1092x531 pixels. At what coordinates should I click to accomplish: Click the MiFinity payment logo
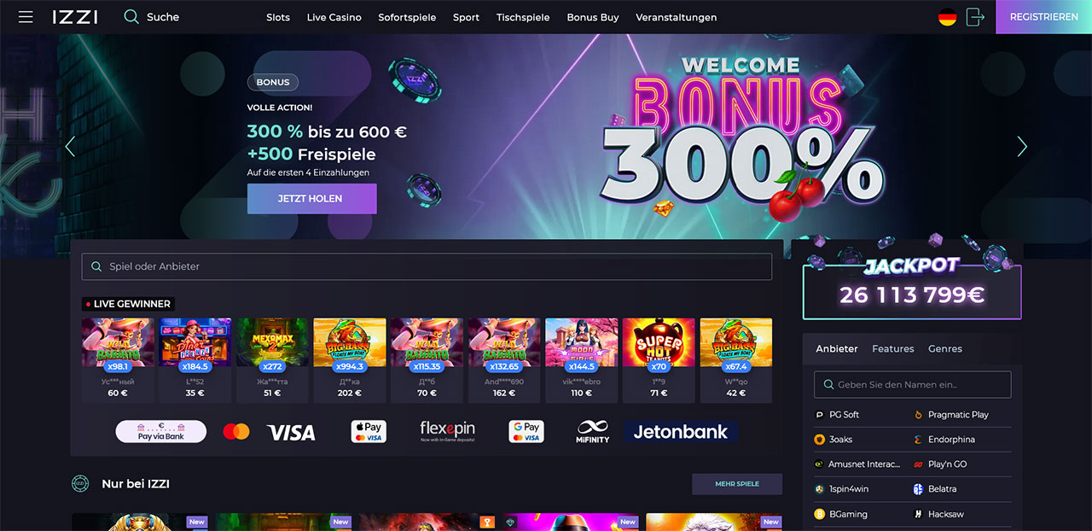[592, 432]
